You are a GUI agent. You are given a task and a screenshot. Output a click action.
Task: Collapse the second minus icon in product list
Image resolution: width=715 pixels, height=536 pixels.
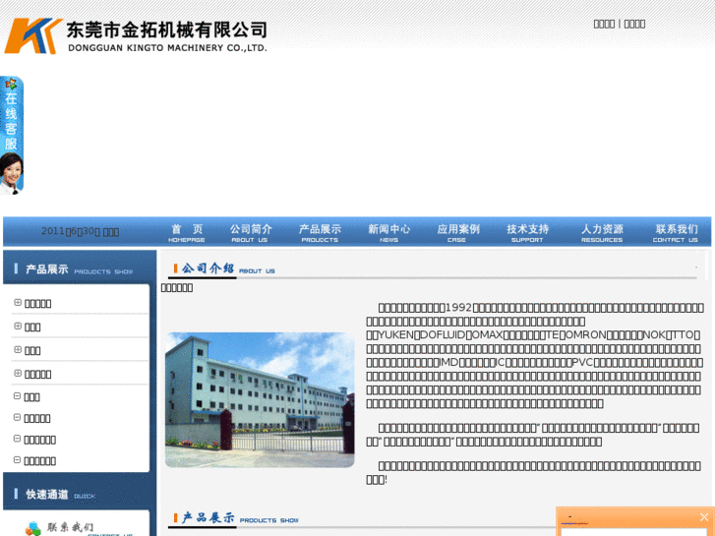17,417
